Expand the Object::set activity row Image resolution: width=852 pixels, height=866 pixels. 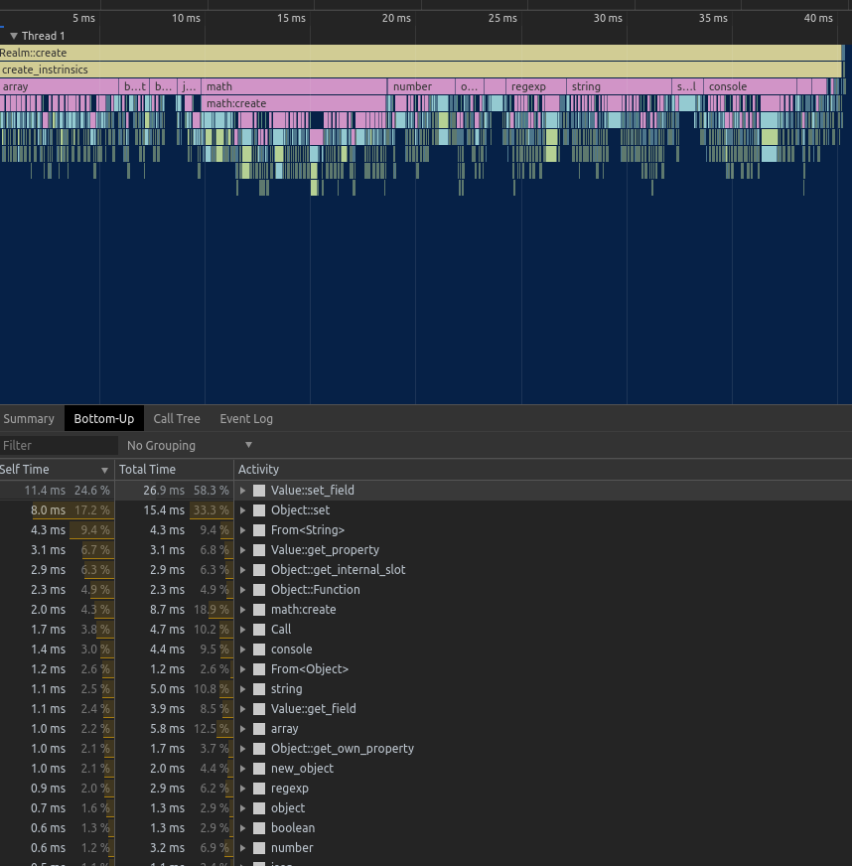click(x=243, y=510)
